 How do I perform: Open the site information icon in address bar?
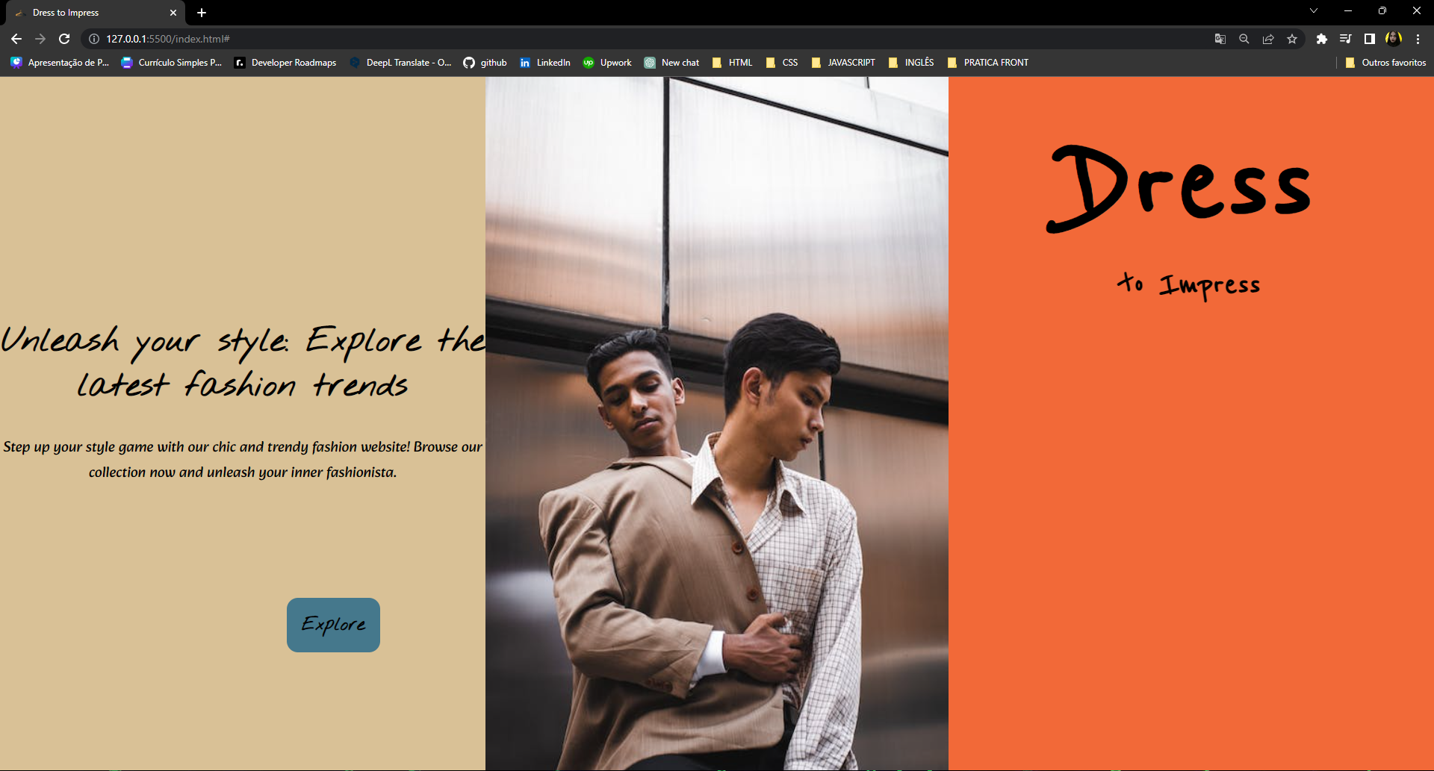(93, 39)
